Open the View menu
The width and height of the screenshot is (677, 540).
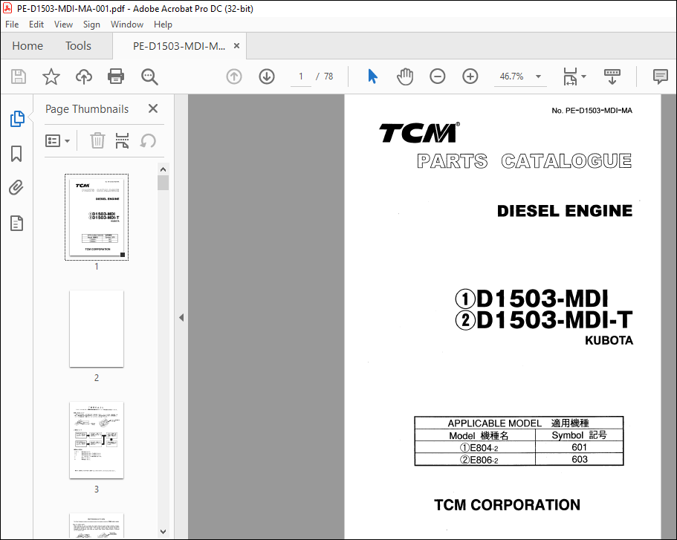(63, 25)
